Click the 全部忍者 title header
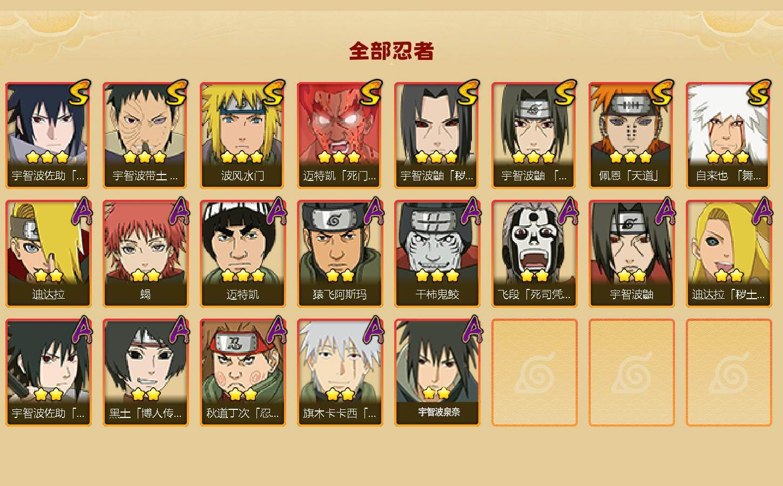The height and width of the screenshot is (486, 783). tap(391, 51)
